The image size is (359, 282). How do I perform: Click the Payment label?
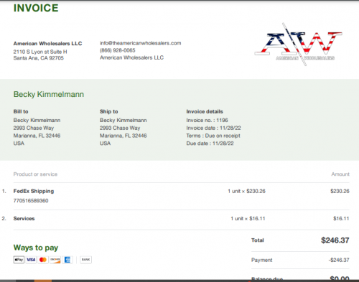(262, 260)
